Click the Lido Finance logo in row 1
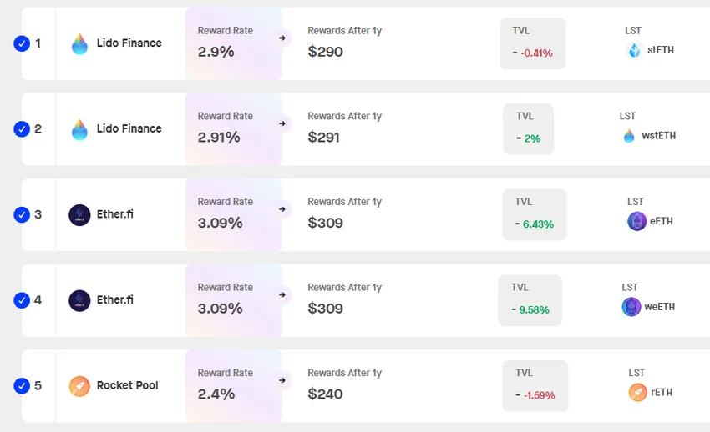The height and width of the screenshot is (432, 710). point(79,43)
